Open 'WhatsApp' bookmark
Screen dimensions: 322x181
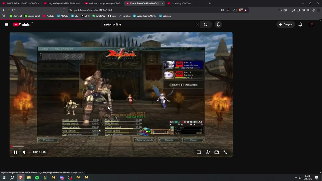tap(99, 16)
